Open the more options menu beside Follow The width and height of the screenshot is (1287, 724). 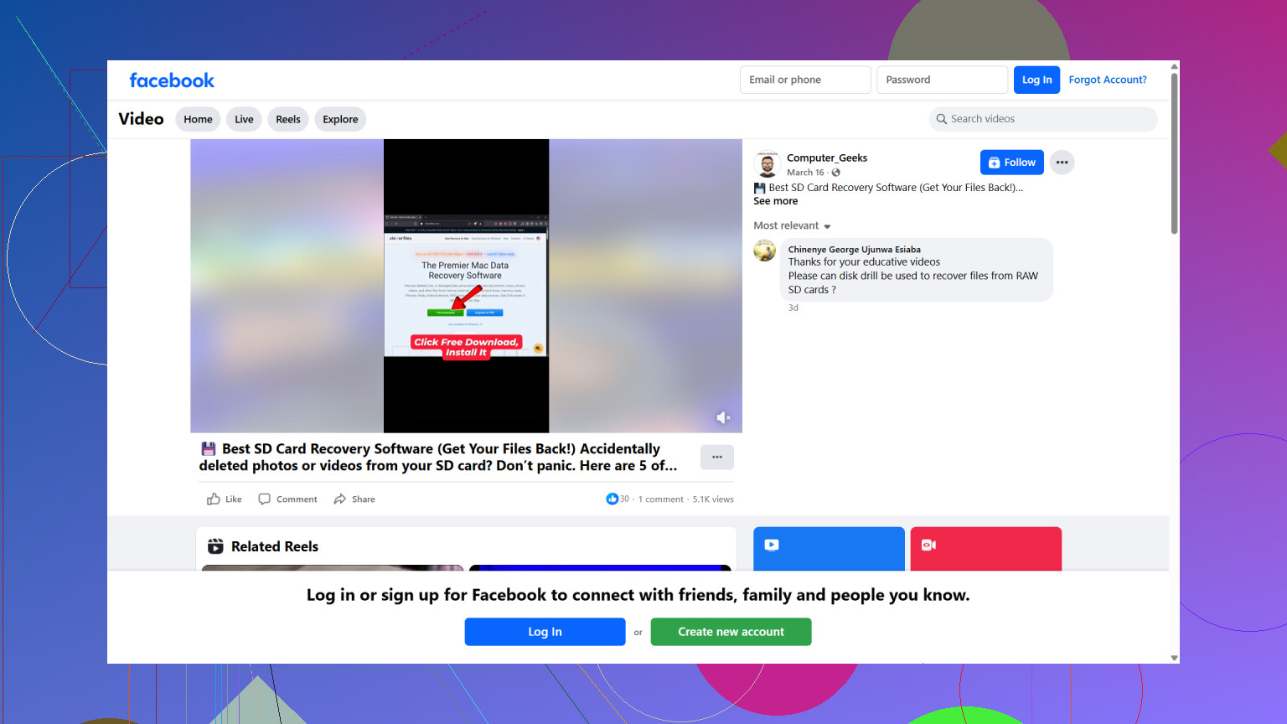(x=1062, y=163)
